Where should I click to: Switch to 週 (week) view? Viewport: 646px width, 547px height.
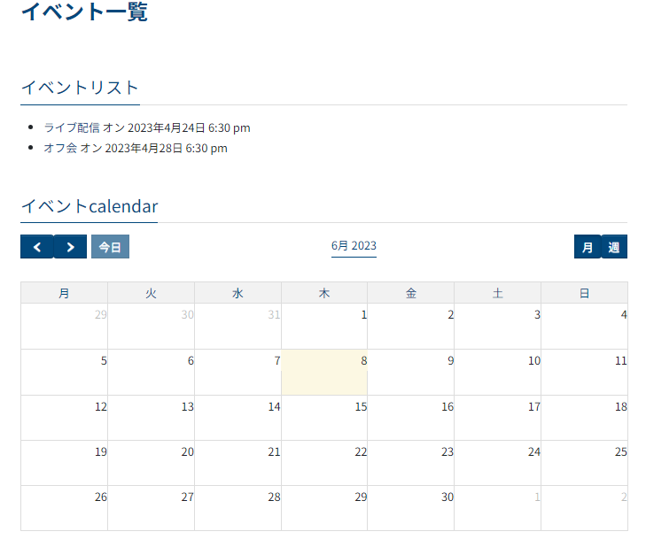(x=614, y=247)
